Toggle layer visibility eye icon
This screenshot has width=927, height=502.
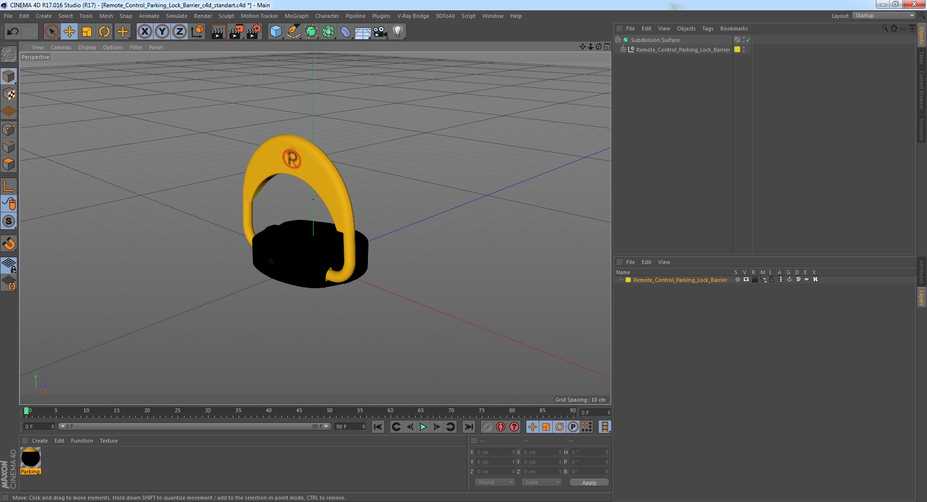(746, 279)
